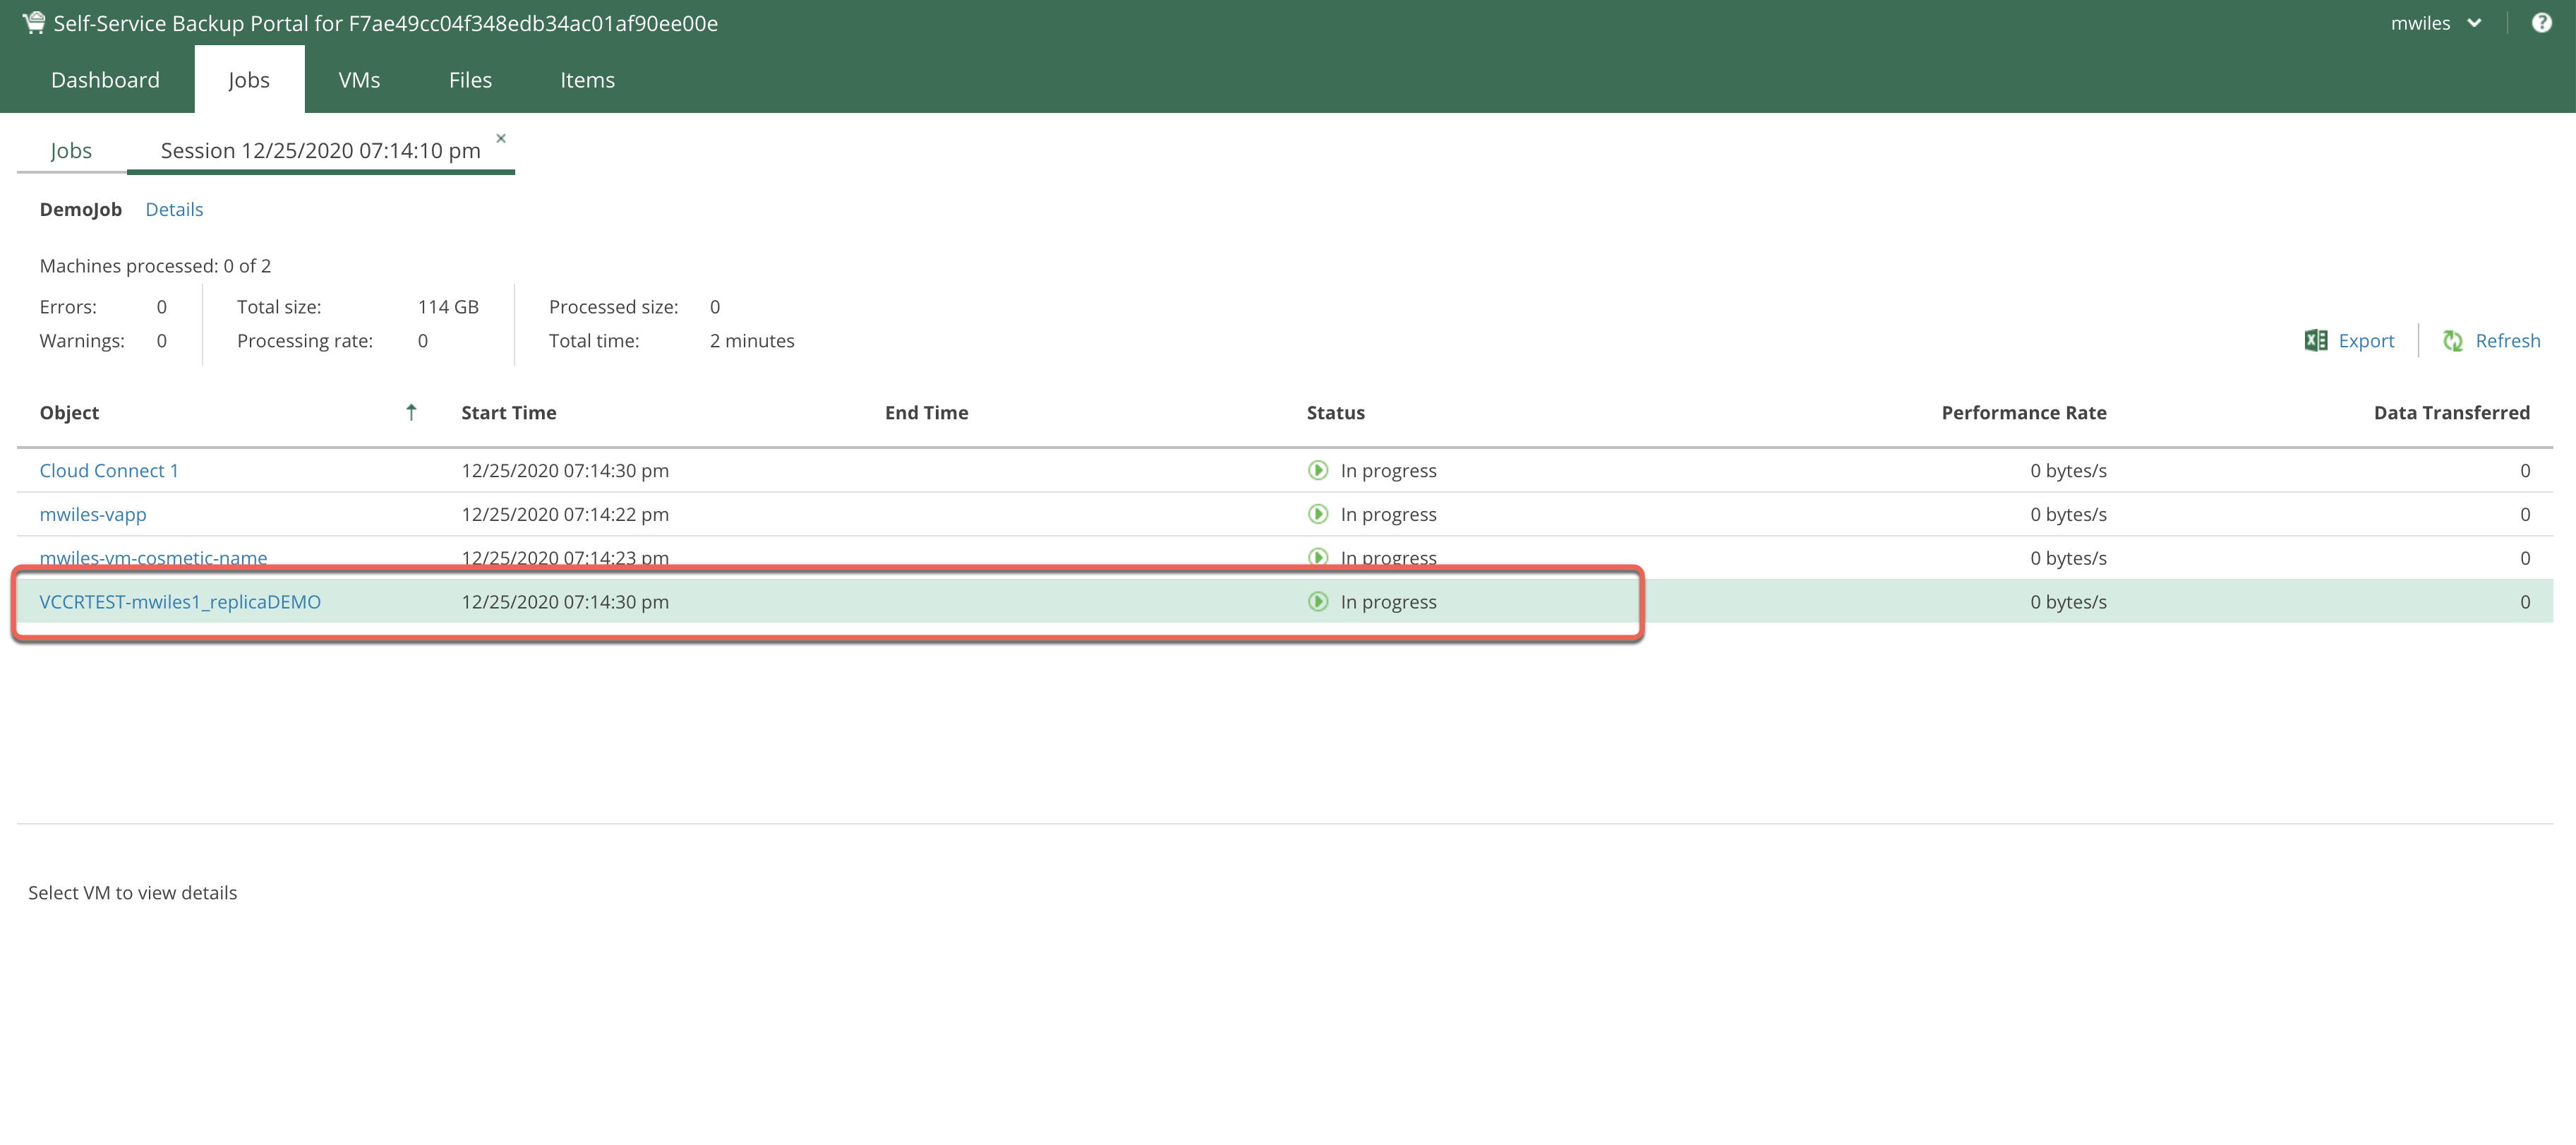Click mwiles-vapp in-progress status icon
The height and width of the screenshot is (1145, 2576).
(x=1318, y=514)
